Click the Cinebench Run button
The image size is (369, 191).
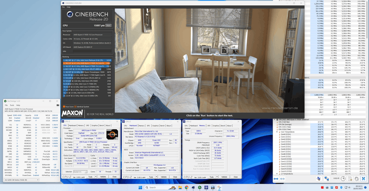(108, 25)
